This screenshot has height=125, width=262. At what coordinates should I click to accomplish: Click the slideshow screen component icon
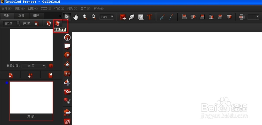click(67, 46)
